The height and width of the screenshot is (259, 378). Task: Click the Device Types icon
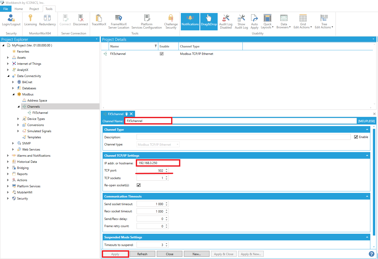coord(24,119)
